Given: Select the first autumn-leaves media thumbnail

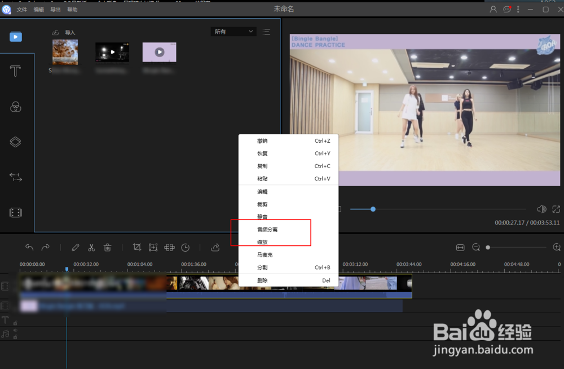Looking at the screenshot, I should click(65, 52).
